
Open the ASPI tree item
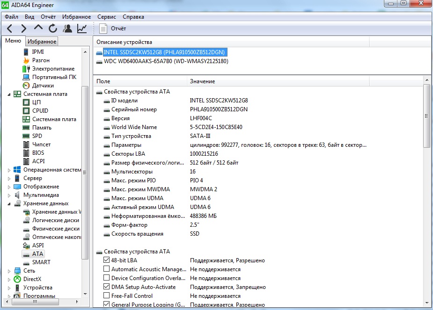pyautogui.click(x=38, y=245)
